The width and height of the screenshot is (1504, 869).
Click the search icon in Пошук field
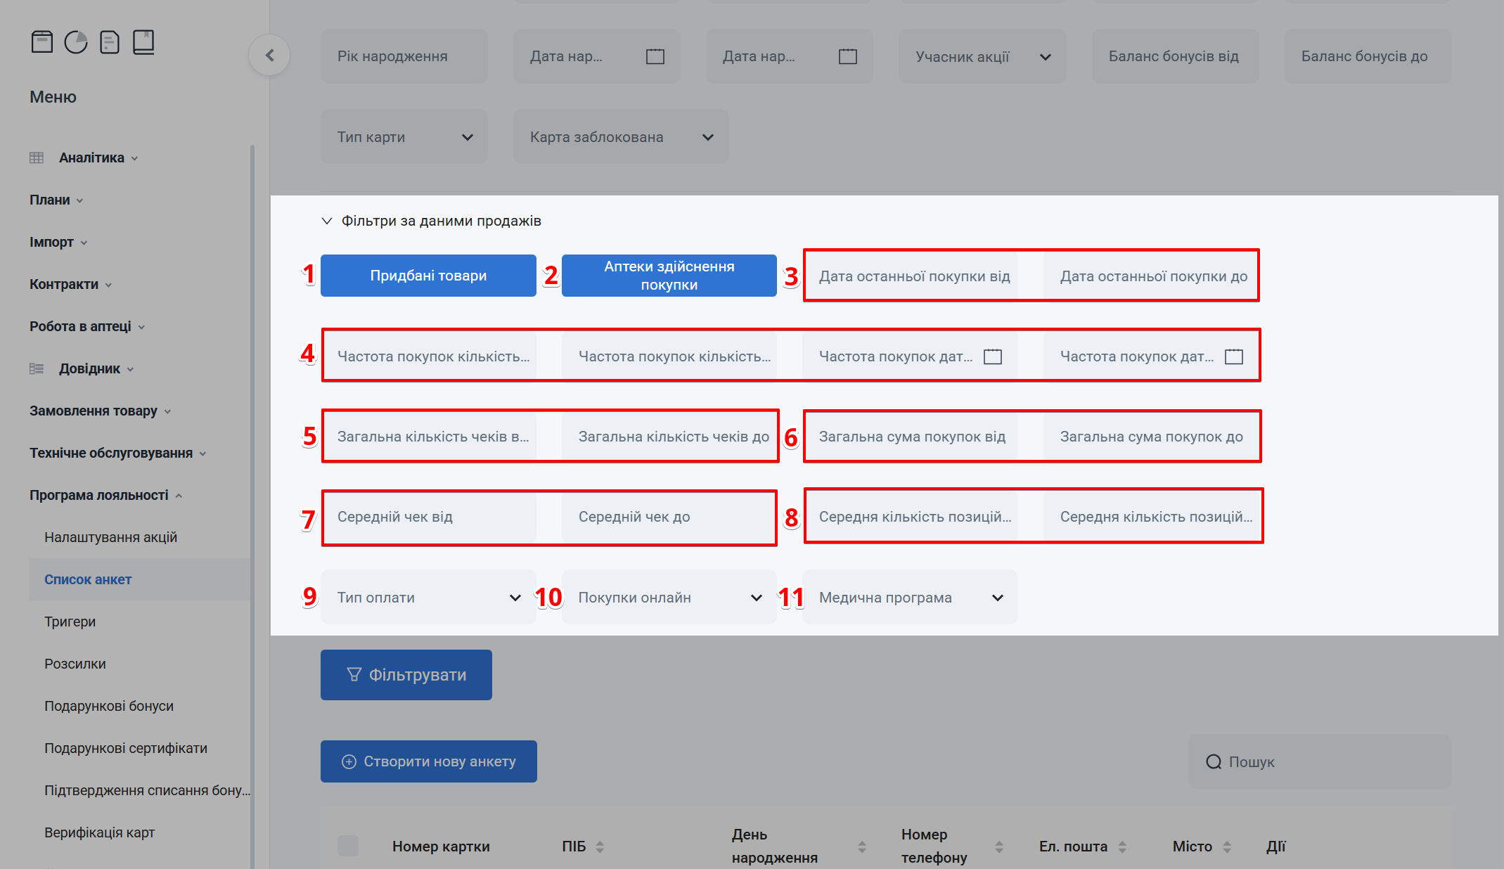click(1214, 761)
